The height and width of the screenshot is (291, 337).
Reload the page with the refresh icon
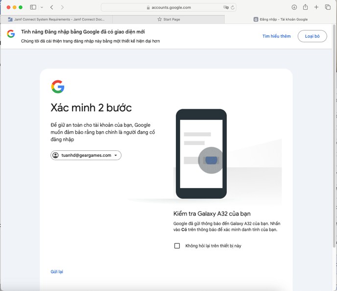click(233, 7)
